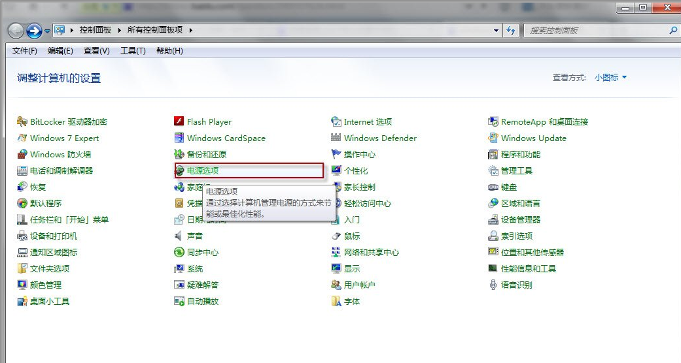This screenshot has width=681, height=363.
Task: Click the 设备管理器 device manager icon
Action: 493,219
